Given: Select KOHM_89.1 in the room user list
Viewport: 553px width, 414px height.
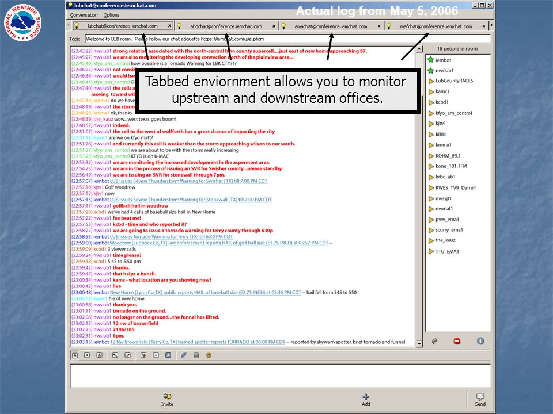Looking at the screenshot, I should [x=448, y=156].
